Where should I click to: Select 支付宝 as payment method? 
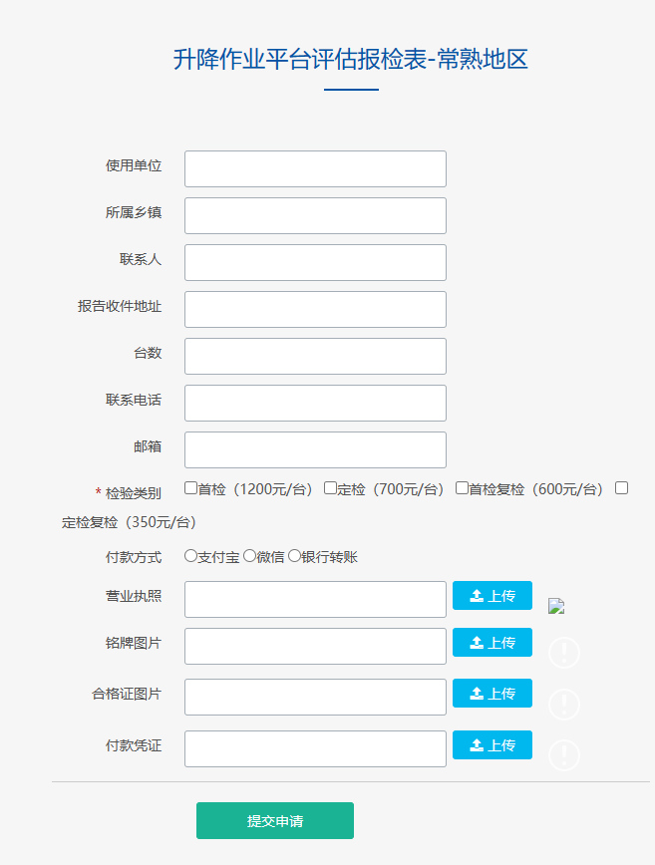tap(190, 556)
